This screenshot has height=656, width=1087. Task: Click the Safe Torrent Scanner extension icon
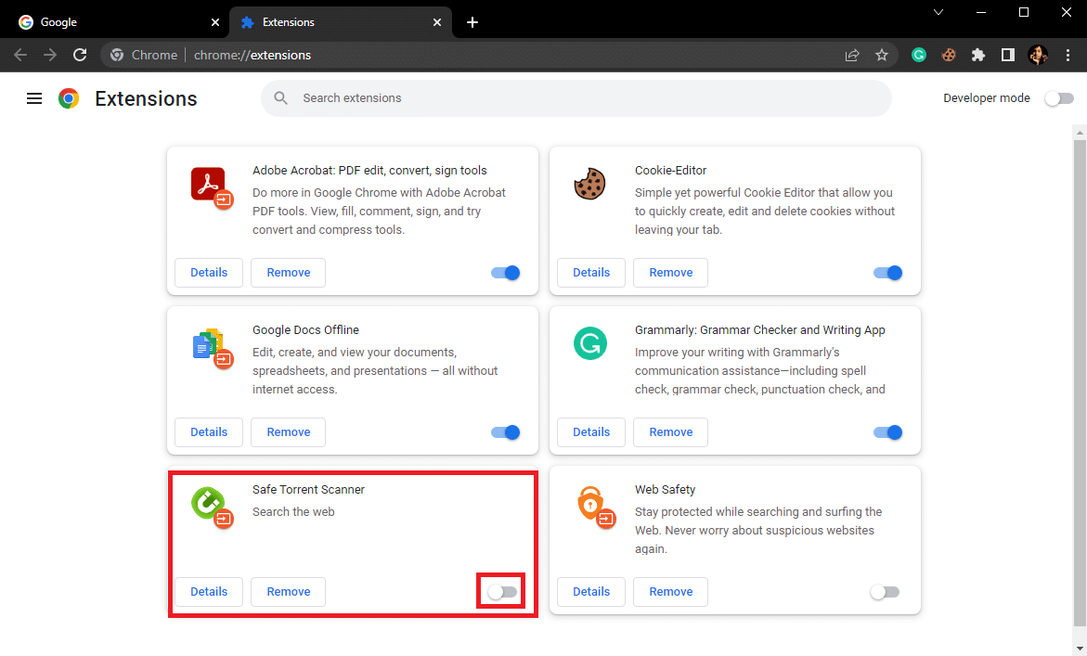(x=212, y=507)
